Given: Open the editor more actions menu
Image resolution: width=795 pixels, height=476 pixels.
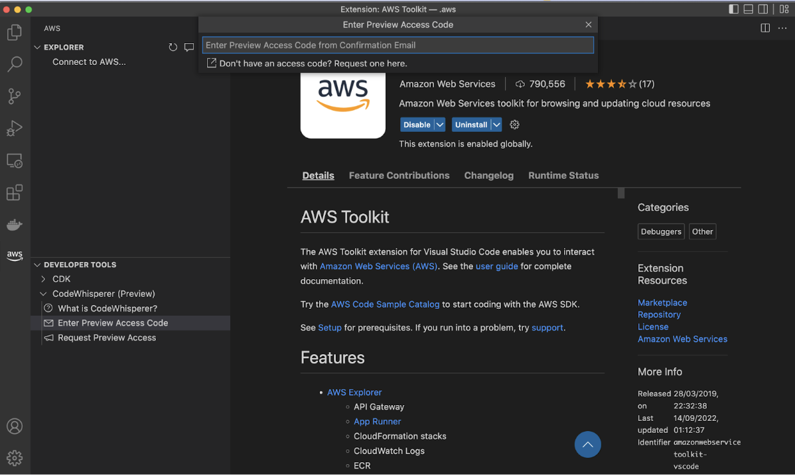Looking at the screenshot, I should pyautogui.click(x=782, y=29).
